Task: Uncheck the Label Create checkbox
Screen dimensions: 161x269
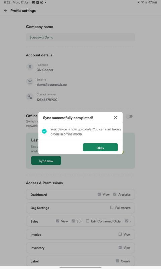Action: 117,261
